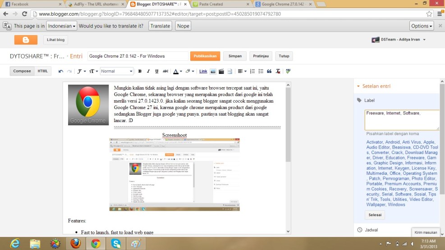Screen dimensions: 445x250
Task: Click the Translate button
Action: pos(160,26)
